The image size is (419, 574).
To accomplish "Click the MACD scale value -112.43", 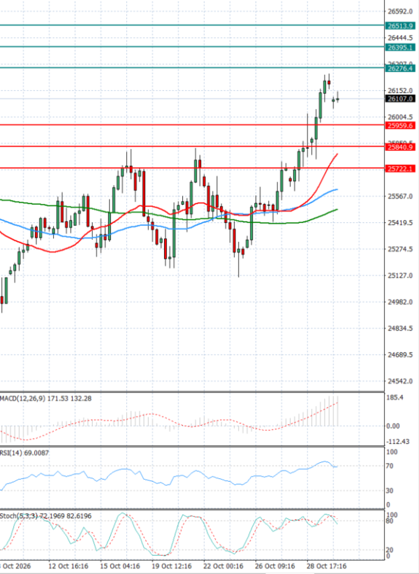I will tap(398, 442).
